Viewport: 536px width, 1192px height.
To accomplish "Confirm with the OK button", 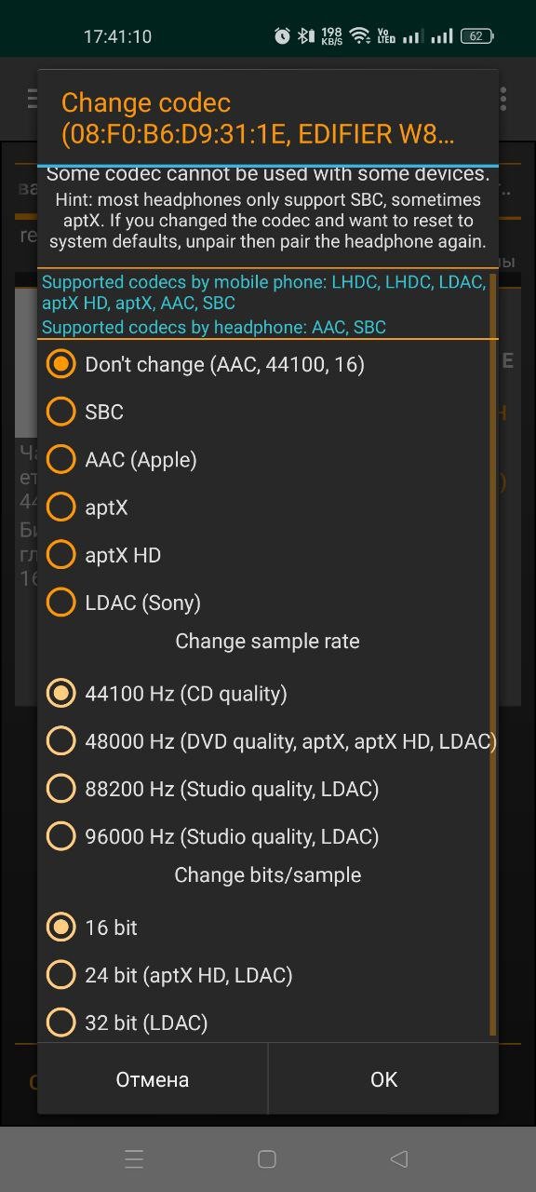I will click(383, 1079).
